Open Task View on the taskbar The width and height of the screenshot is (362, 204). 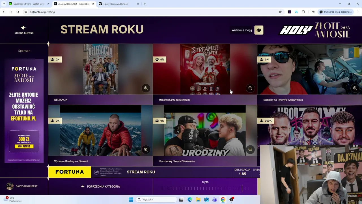coord(181,199)
